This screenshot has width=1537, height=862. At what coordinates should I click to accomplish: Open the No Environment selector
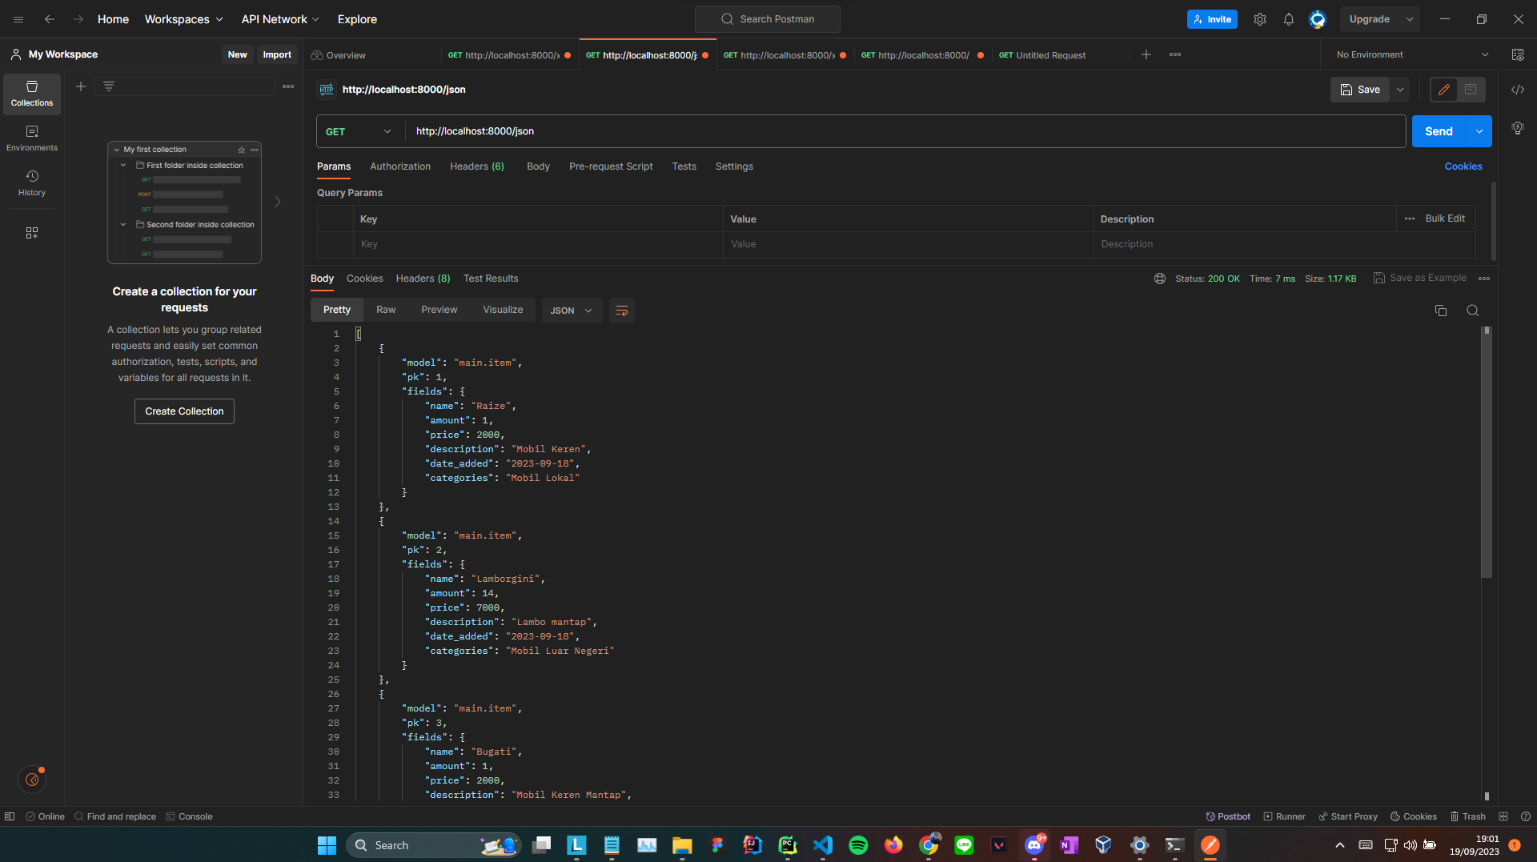tap(1409, 54)
